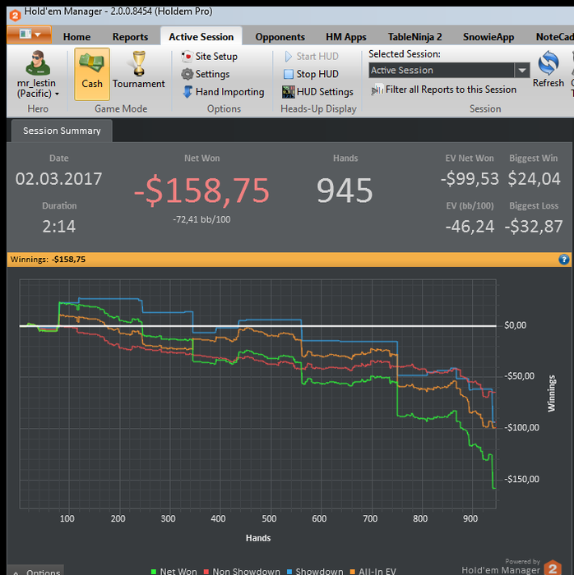This screenshot has width=574, height=575.
Task: Click the date 02.03.2017
Action: pos(58,179)
